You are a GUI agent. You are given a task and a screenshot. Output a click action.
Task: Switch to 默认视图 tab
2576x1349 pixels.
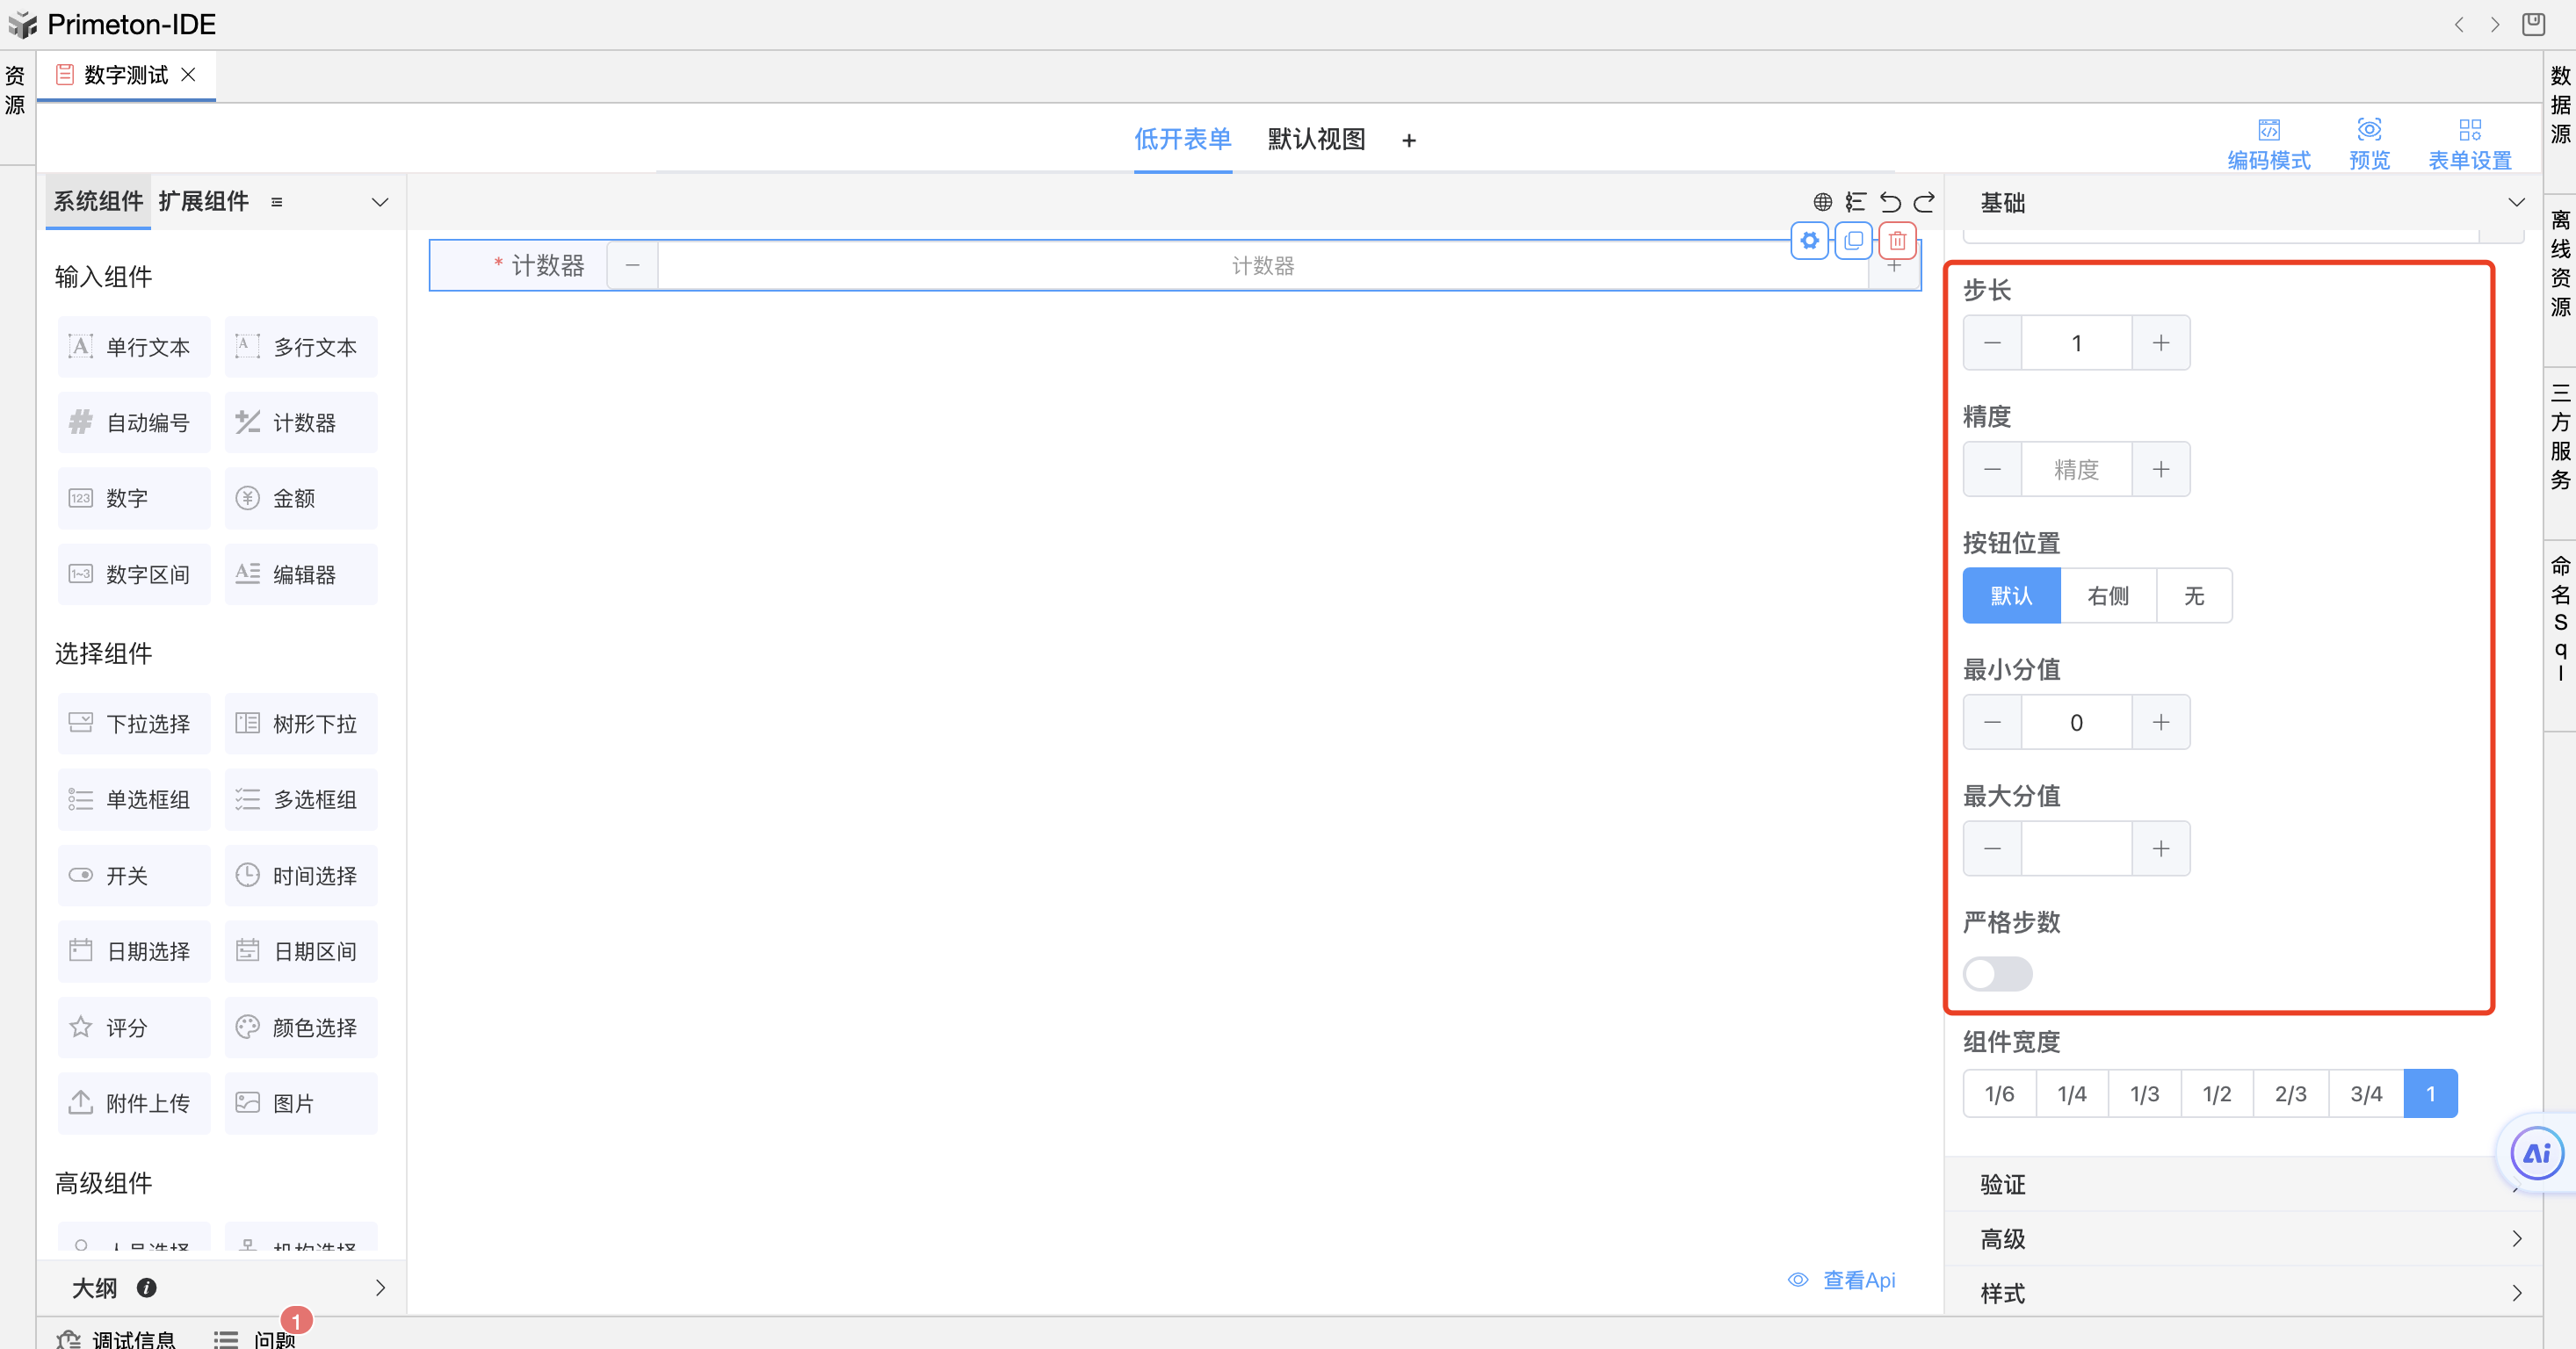click(1316, 140)
